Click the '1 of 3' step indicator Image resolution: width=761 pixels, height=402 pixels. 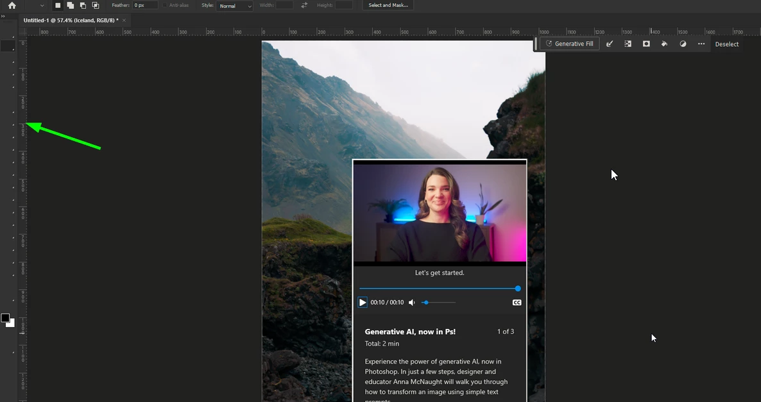505,331
